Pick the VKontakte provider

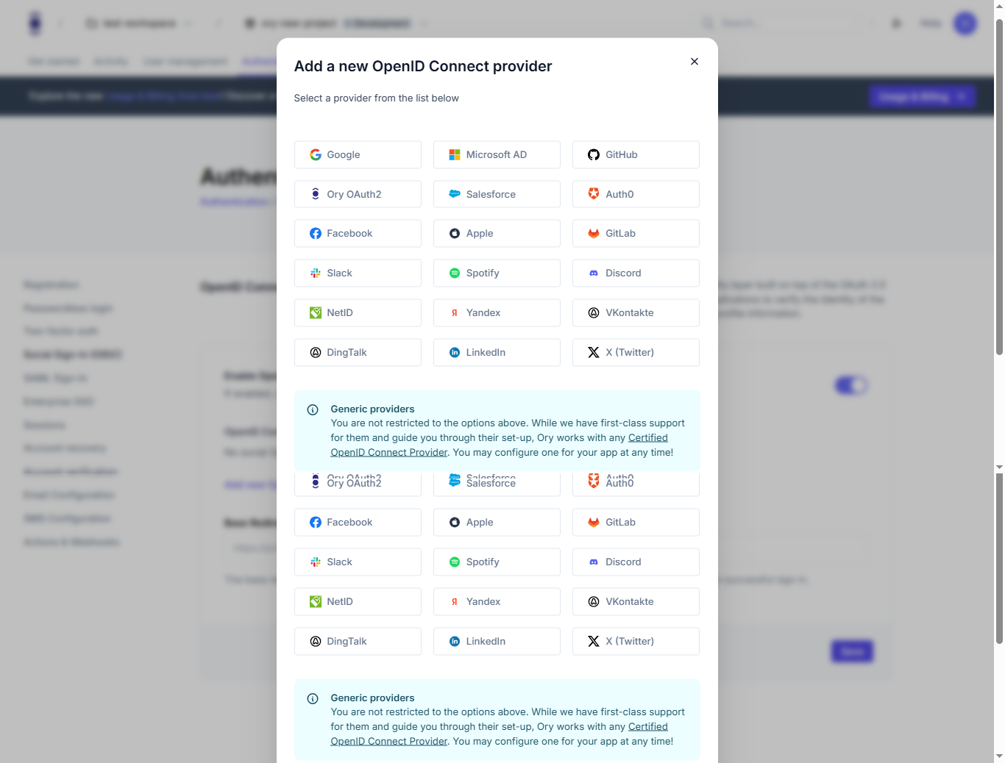[635, 312]
